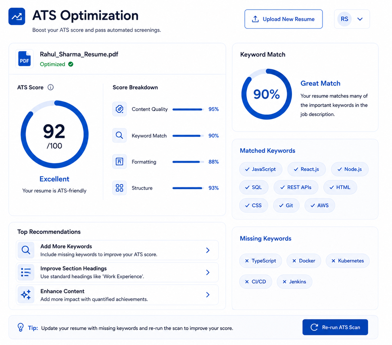Click the Matched Keywords heading
This screenshot has height=345, width=392.
pos(268,151)
